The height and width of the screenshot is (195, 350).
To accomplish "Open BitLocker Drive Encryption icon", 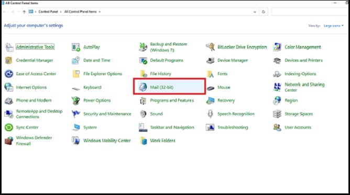I will 210,47.
